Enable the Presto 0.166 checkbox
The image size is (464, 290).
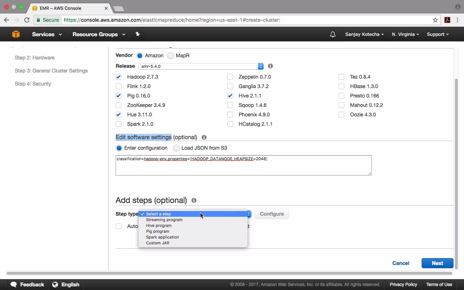coord(341,96)
